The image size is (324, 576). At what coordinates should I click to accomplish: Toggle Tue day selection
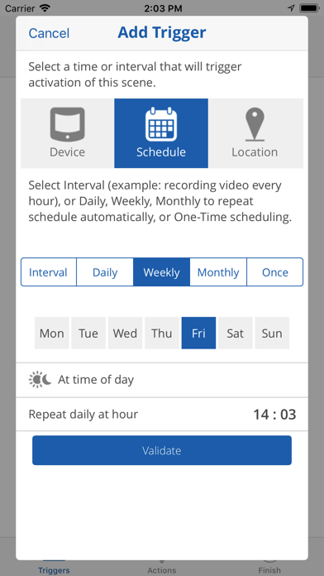[88, 334]
